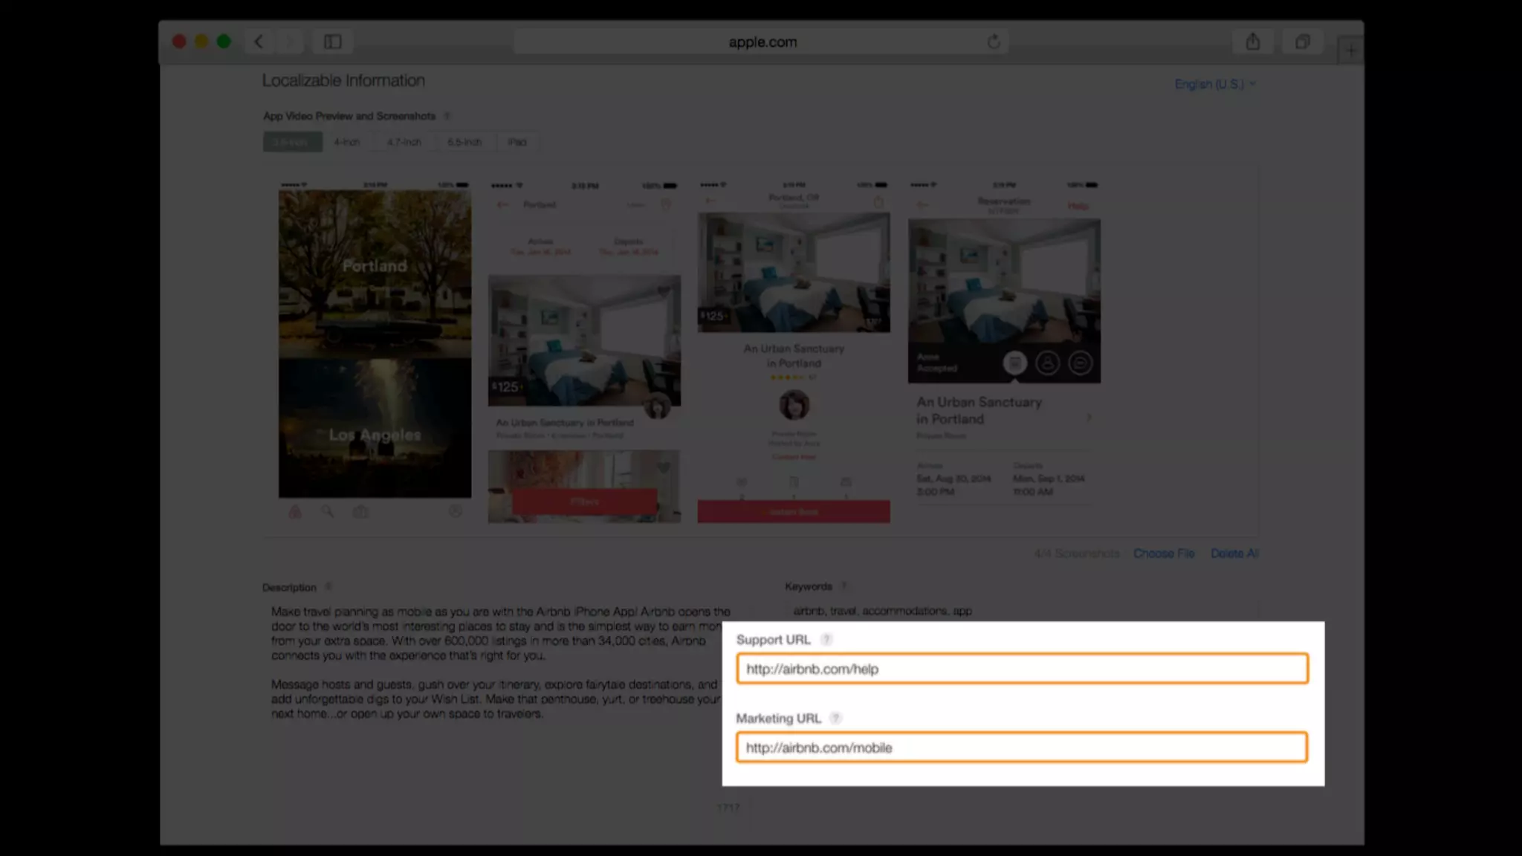Open the English (U.S.) language dropdown
The width and height of the screenshot is (1522, 856).
tap(1215, 84)
